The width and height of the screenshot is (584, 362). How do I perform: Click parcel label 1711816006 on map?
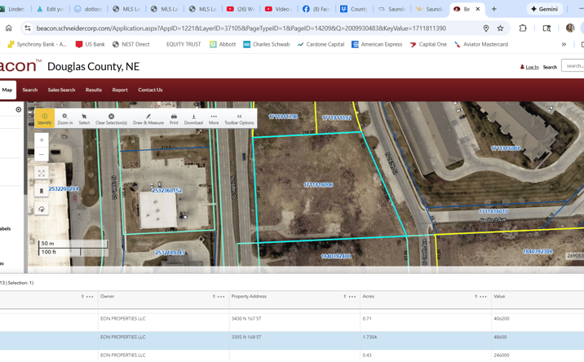click(318, 185)
